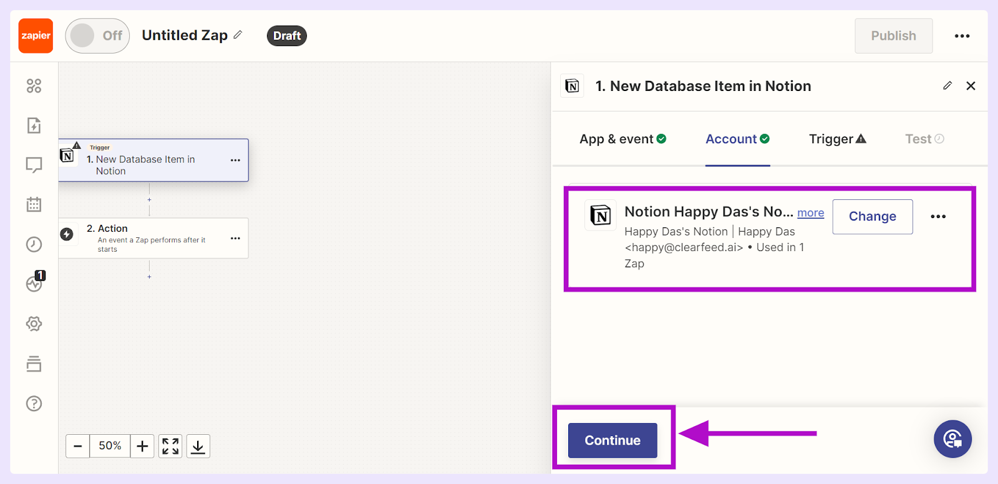The image size is (998, 484).
Task: Add a step below the Action step
Action: [x=149, y=277]
